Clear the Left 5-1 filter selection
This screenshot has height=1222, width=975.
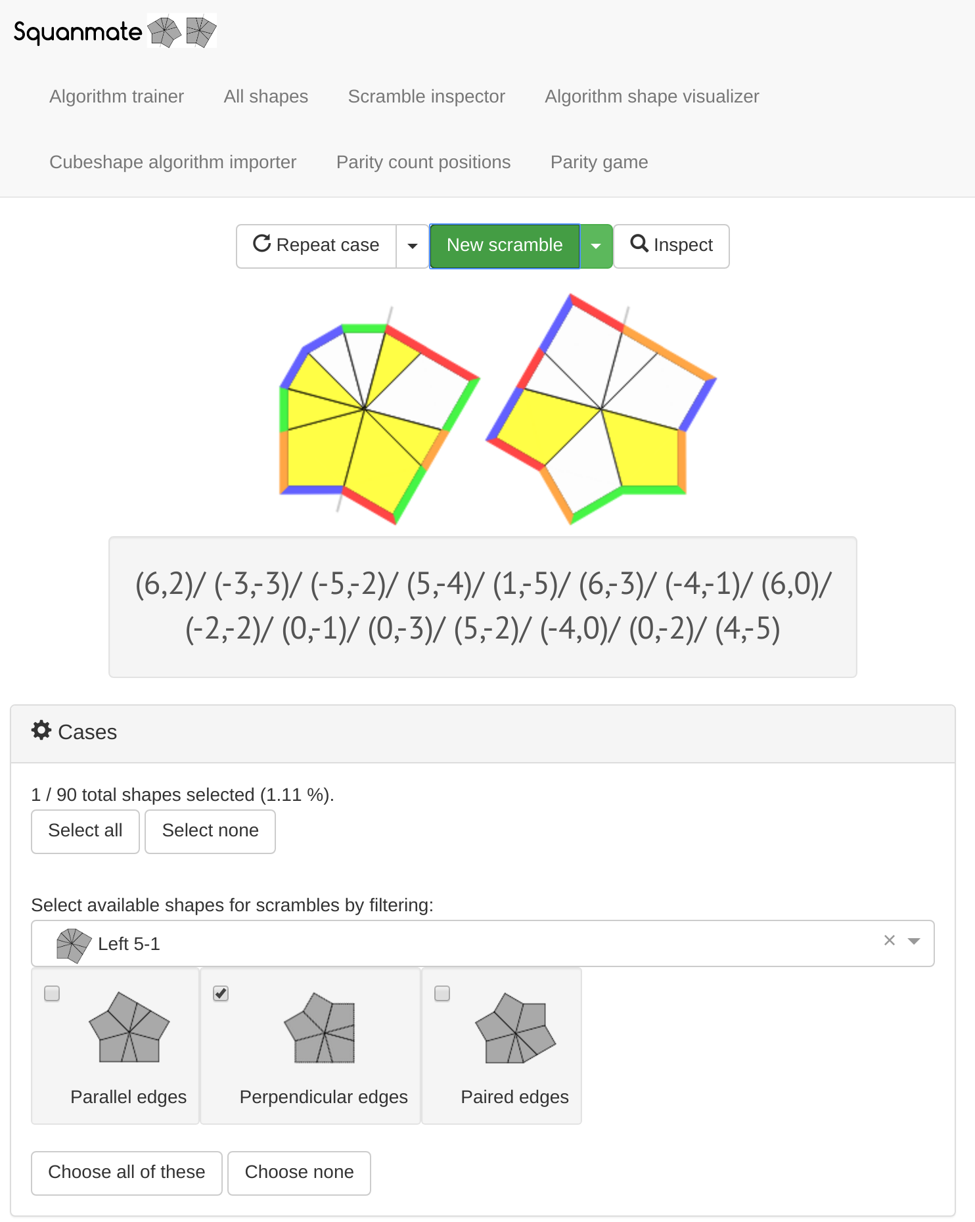coord(890,940)
